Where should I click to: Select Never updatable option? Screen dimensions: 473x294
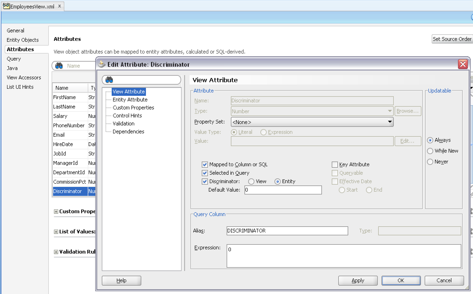[430, 162]
